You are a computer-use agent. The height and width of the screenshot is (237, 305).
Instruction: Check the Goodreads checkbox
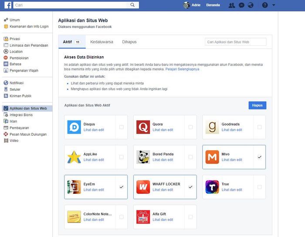[260, 127]
